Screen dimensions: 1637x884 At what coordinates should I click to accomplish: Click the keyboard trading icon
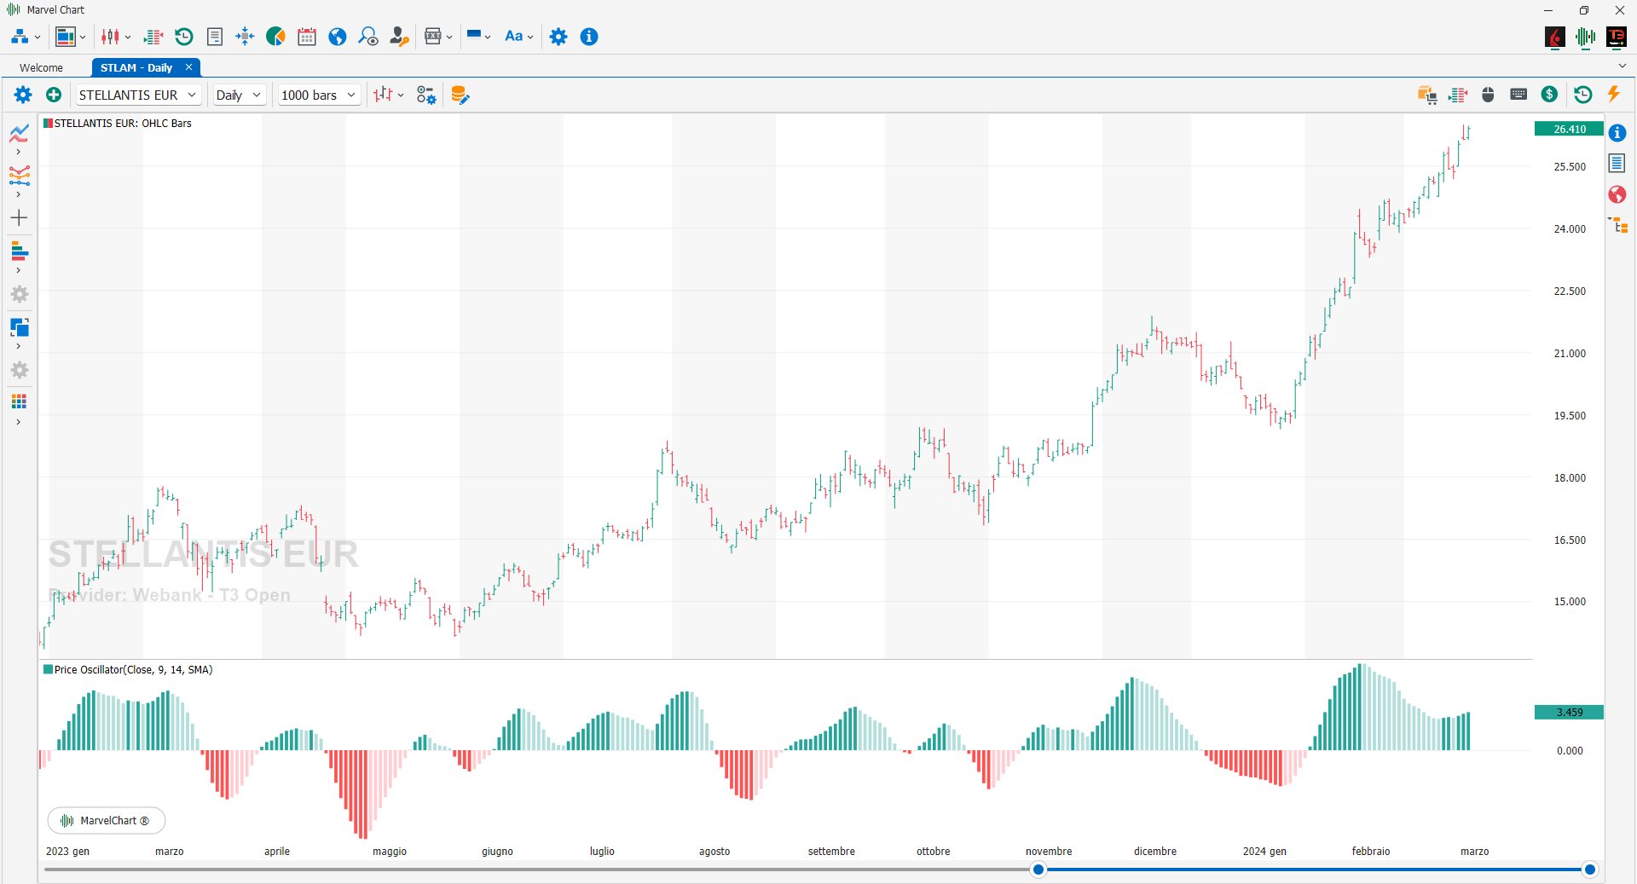(x=1518, y=95)
